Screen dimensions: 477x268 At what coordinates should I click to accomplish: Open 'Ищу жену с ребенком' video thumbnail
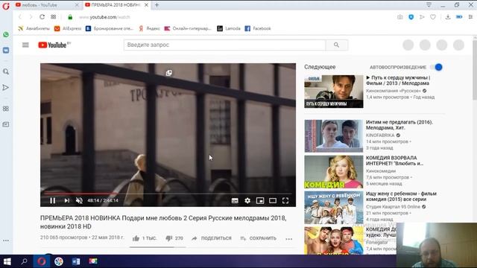click(334, 208)
